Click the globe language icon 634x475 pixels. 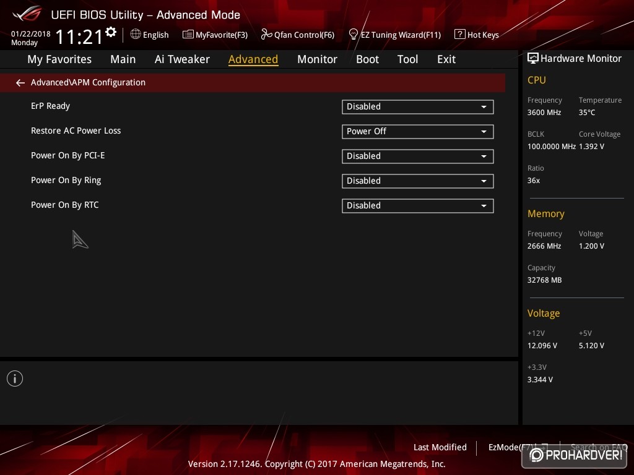136,35
